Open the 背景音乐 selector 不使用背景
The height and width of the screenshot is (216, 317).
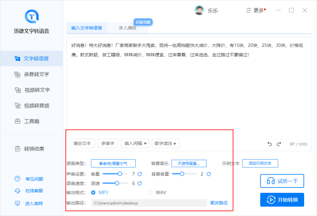pyautogui.click(x=189, y=164)
